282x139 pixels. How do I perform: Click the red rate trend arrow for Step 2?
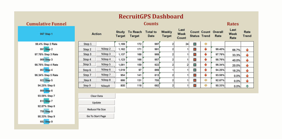[x=247, y=50]
